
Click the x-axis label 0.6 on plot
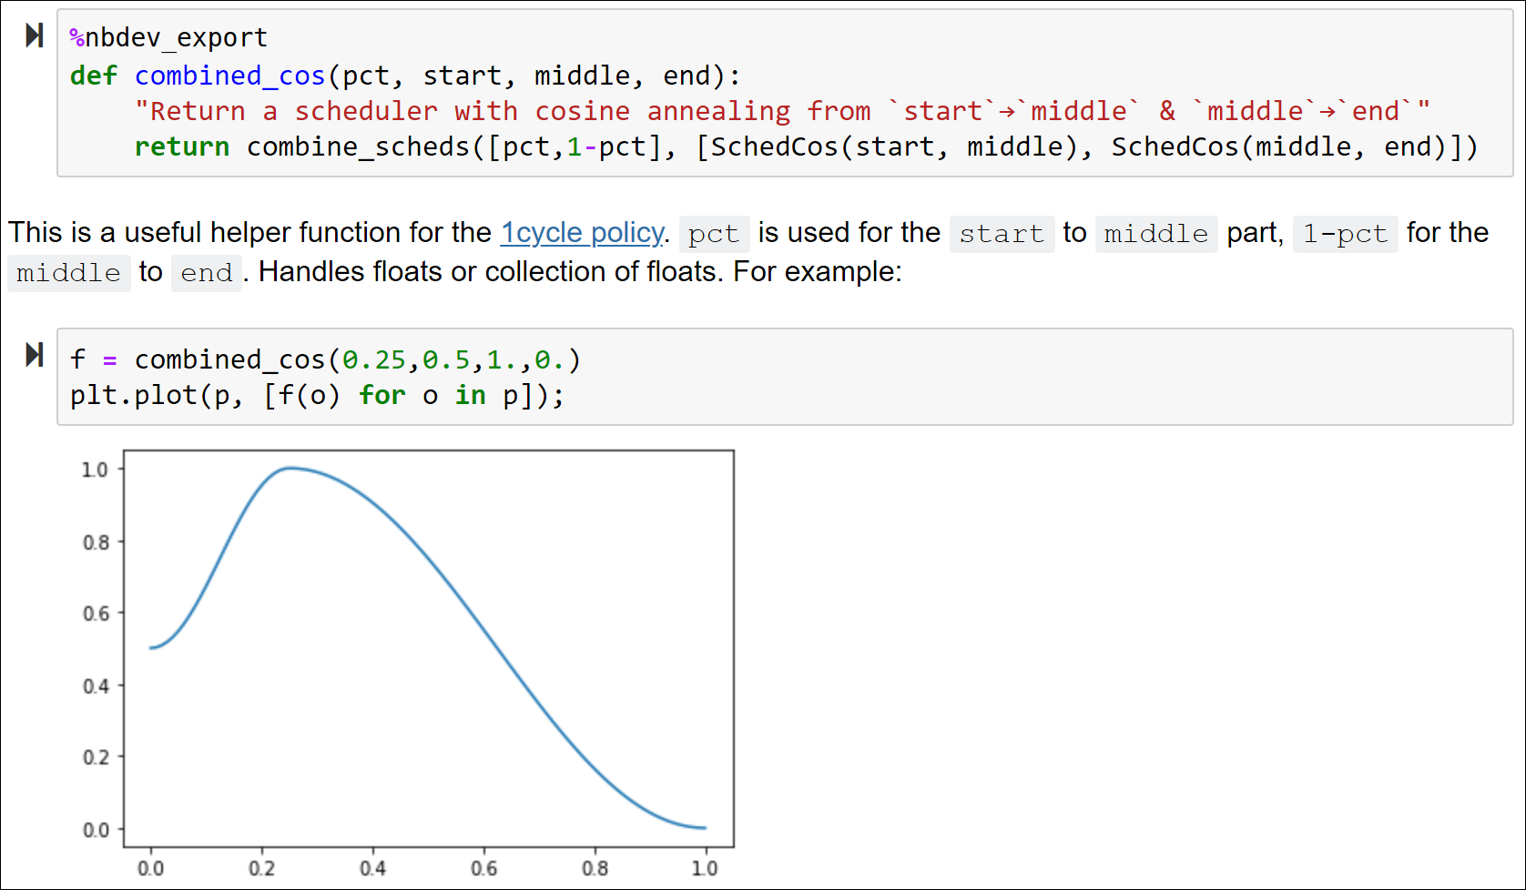point(483,868)
